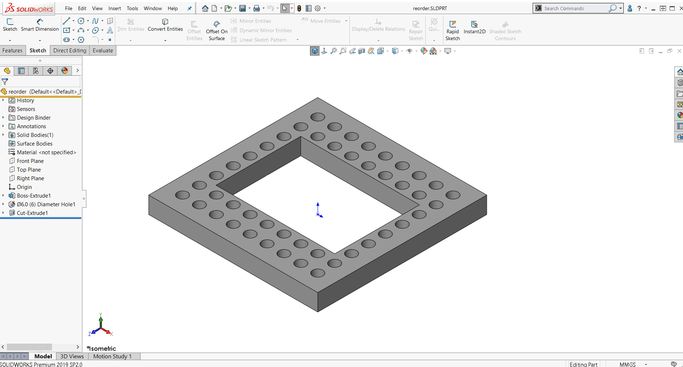Open SolidWorks Resources in task pane

pyautogui.click(x=680, y=72)
